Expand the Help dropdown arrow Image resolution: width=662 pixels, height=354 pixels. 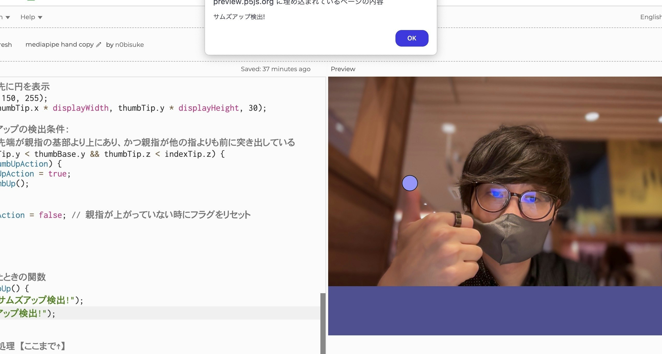[40, 18]
